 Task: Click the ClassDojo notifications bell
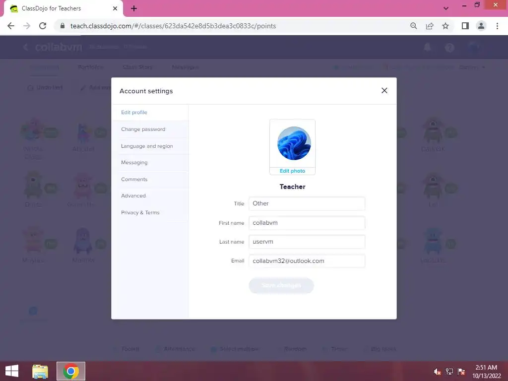point(427,47)
